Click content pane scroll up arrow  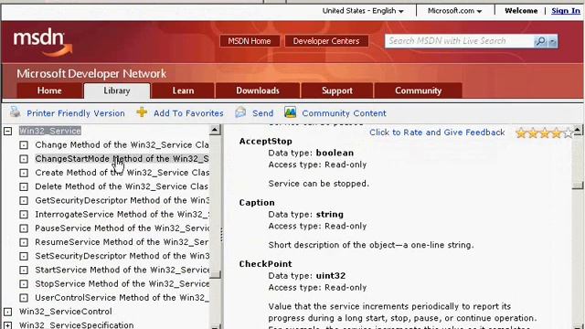[x=578, y=130]
